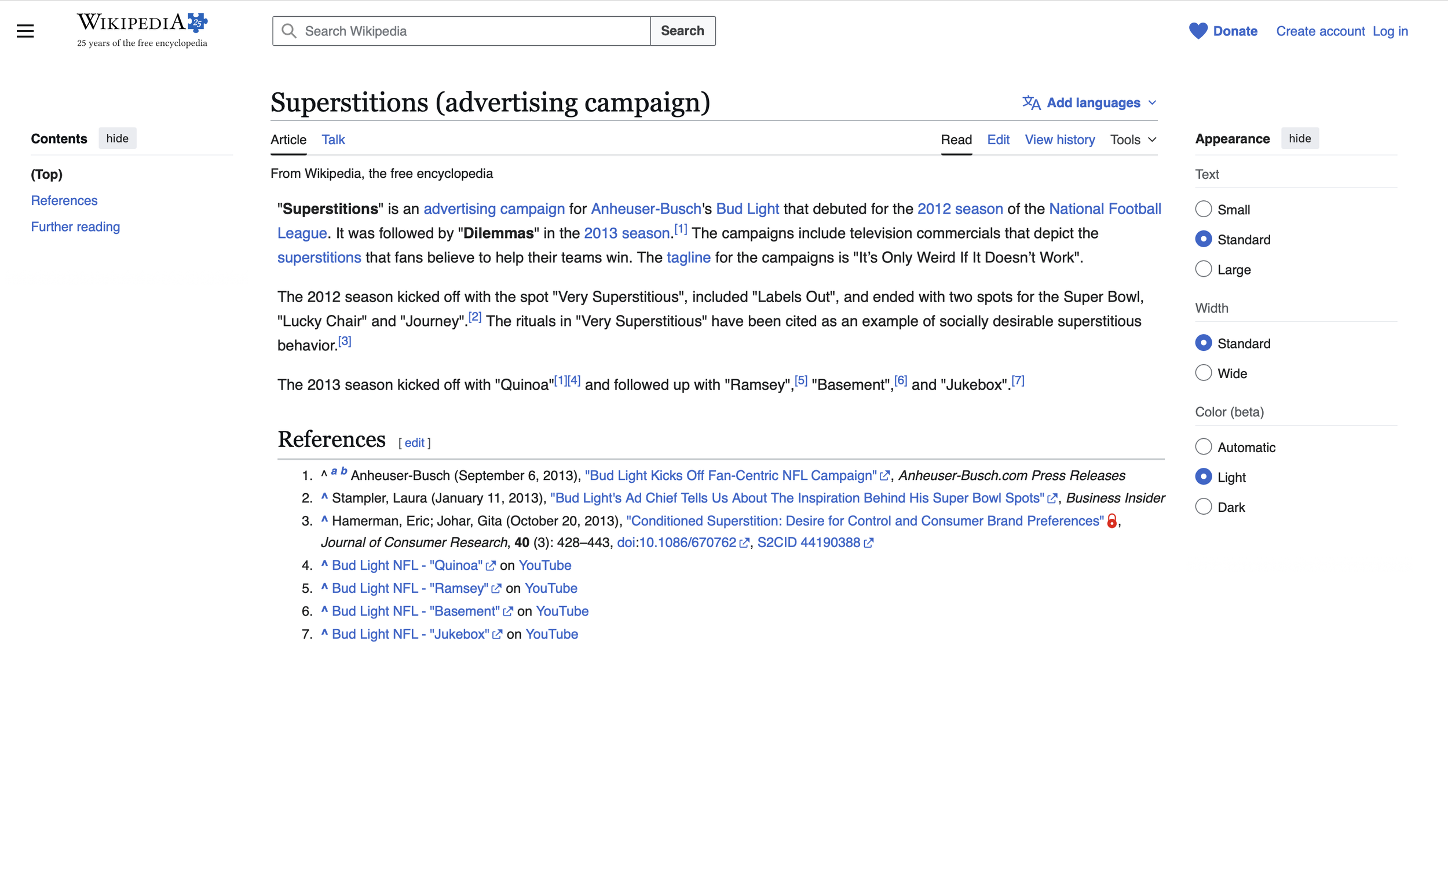Open YouTube link in reference 4
1448x876 pixels.
point(545,566)
